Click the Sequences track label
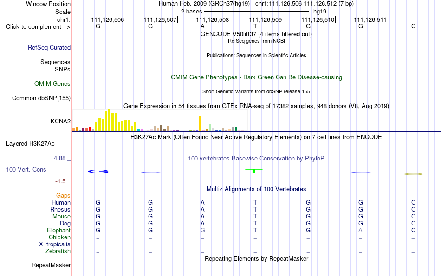Image resolution: width=441 pixels, height=276 pixels. [55, 62]
